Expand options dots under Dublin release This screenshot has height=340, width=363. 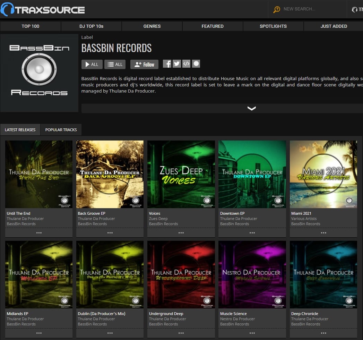(110, 333)
